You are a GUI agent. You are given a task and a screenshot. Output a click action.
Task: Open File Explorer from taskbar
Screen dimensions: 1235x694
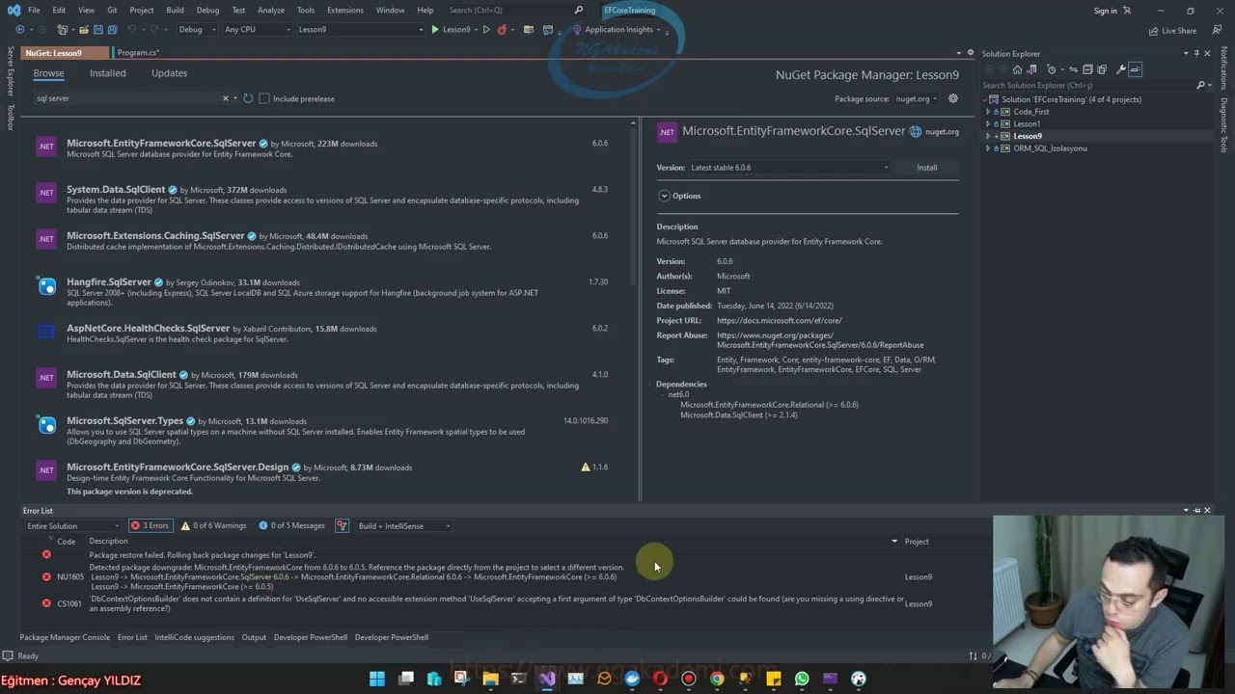(490, 679)
